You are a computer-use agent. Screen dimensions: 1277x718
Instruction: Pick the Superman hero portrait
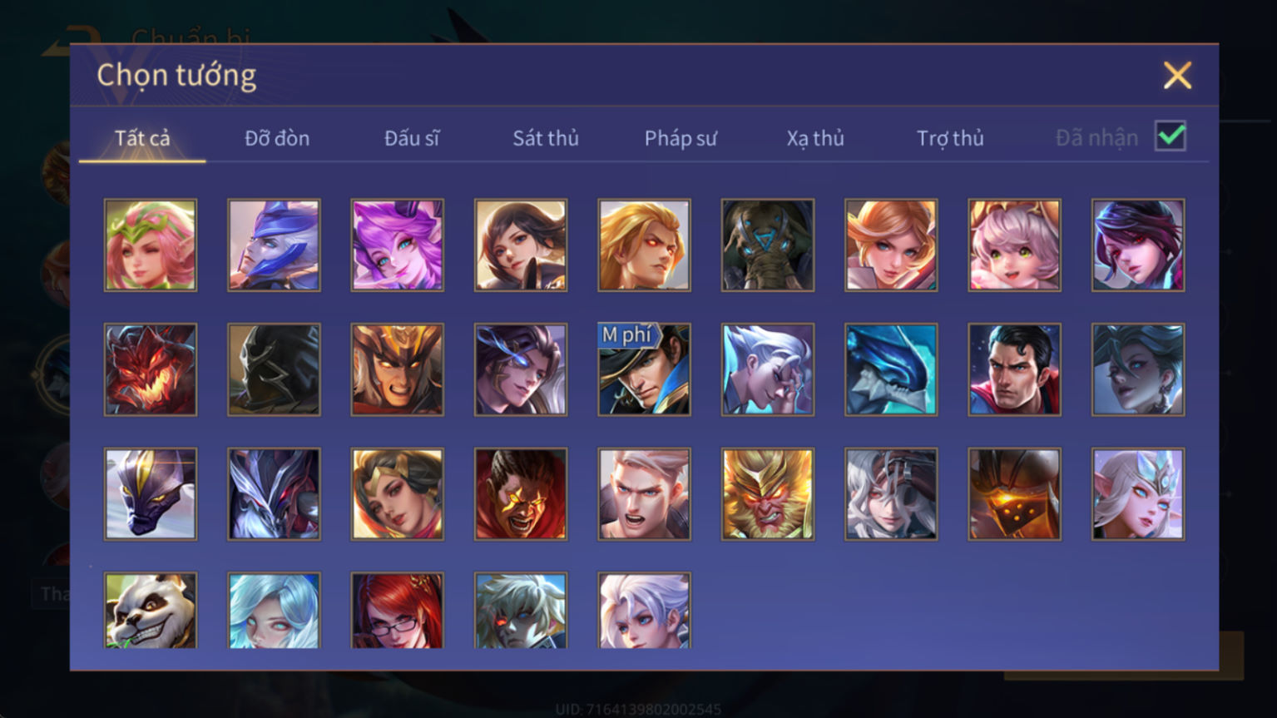(1014, 369)
